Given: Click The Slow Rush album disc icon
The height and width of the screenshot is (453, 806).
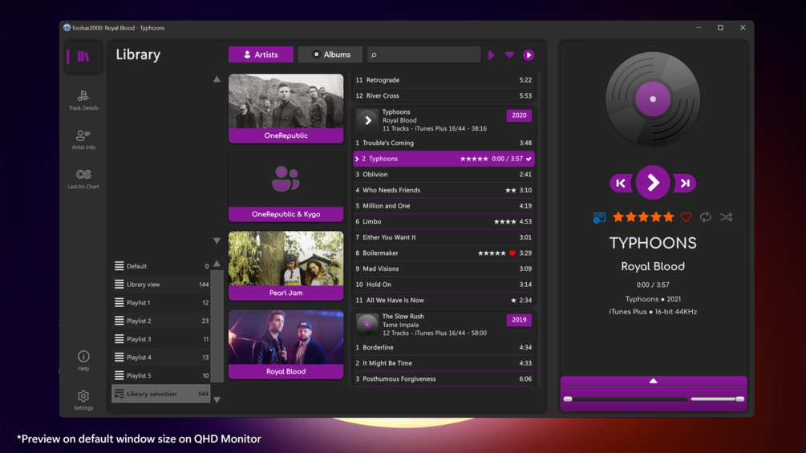Looking at the screenshot, I should click(367, 325).
